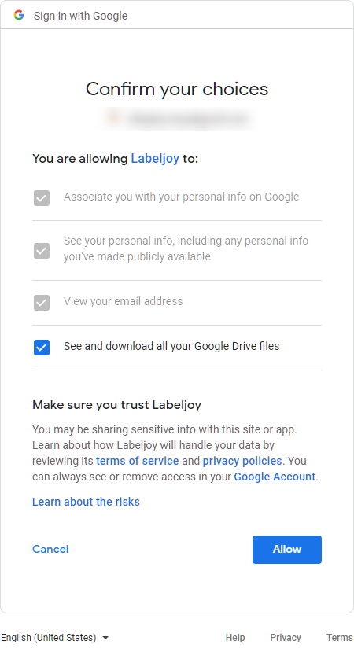
Task: Click the Google G logo icon
Action: tap(19, 15)
